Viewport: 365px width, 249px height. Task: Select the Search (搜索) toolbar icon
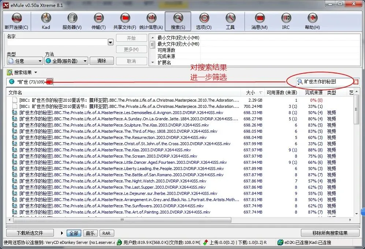click(x=178, y=18)
